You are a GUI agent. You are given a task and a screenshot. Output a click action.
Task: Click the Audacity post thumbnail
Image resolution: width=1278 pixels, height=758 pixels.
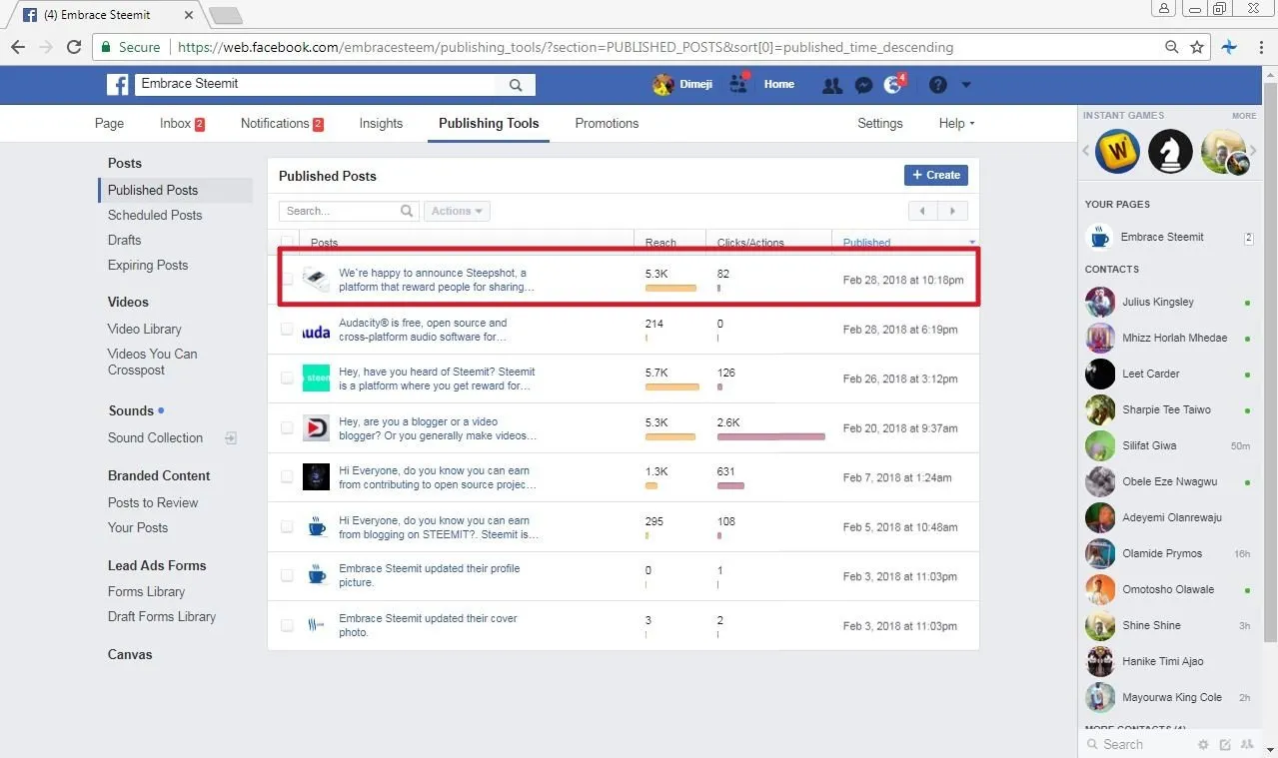pos(316,331)
